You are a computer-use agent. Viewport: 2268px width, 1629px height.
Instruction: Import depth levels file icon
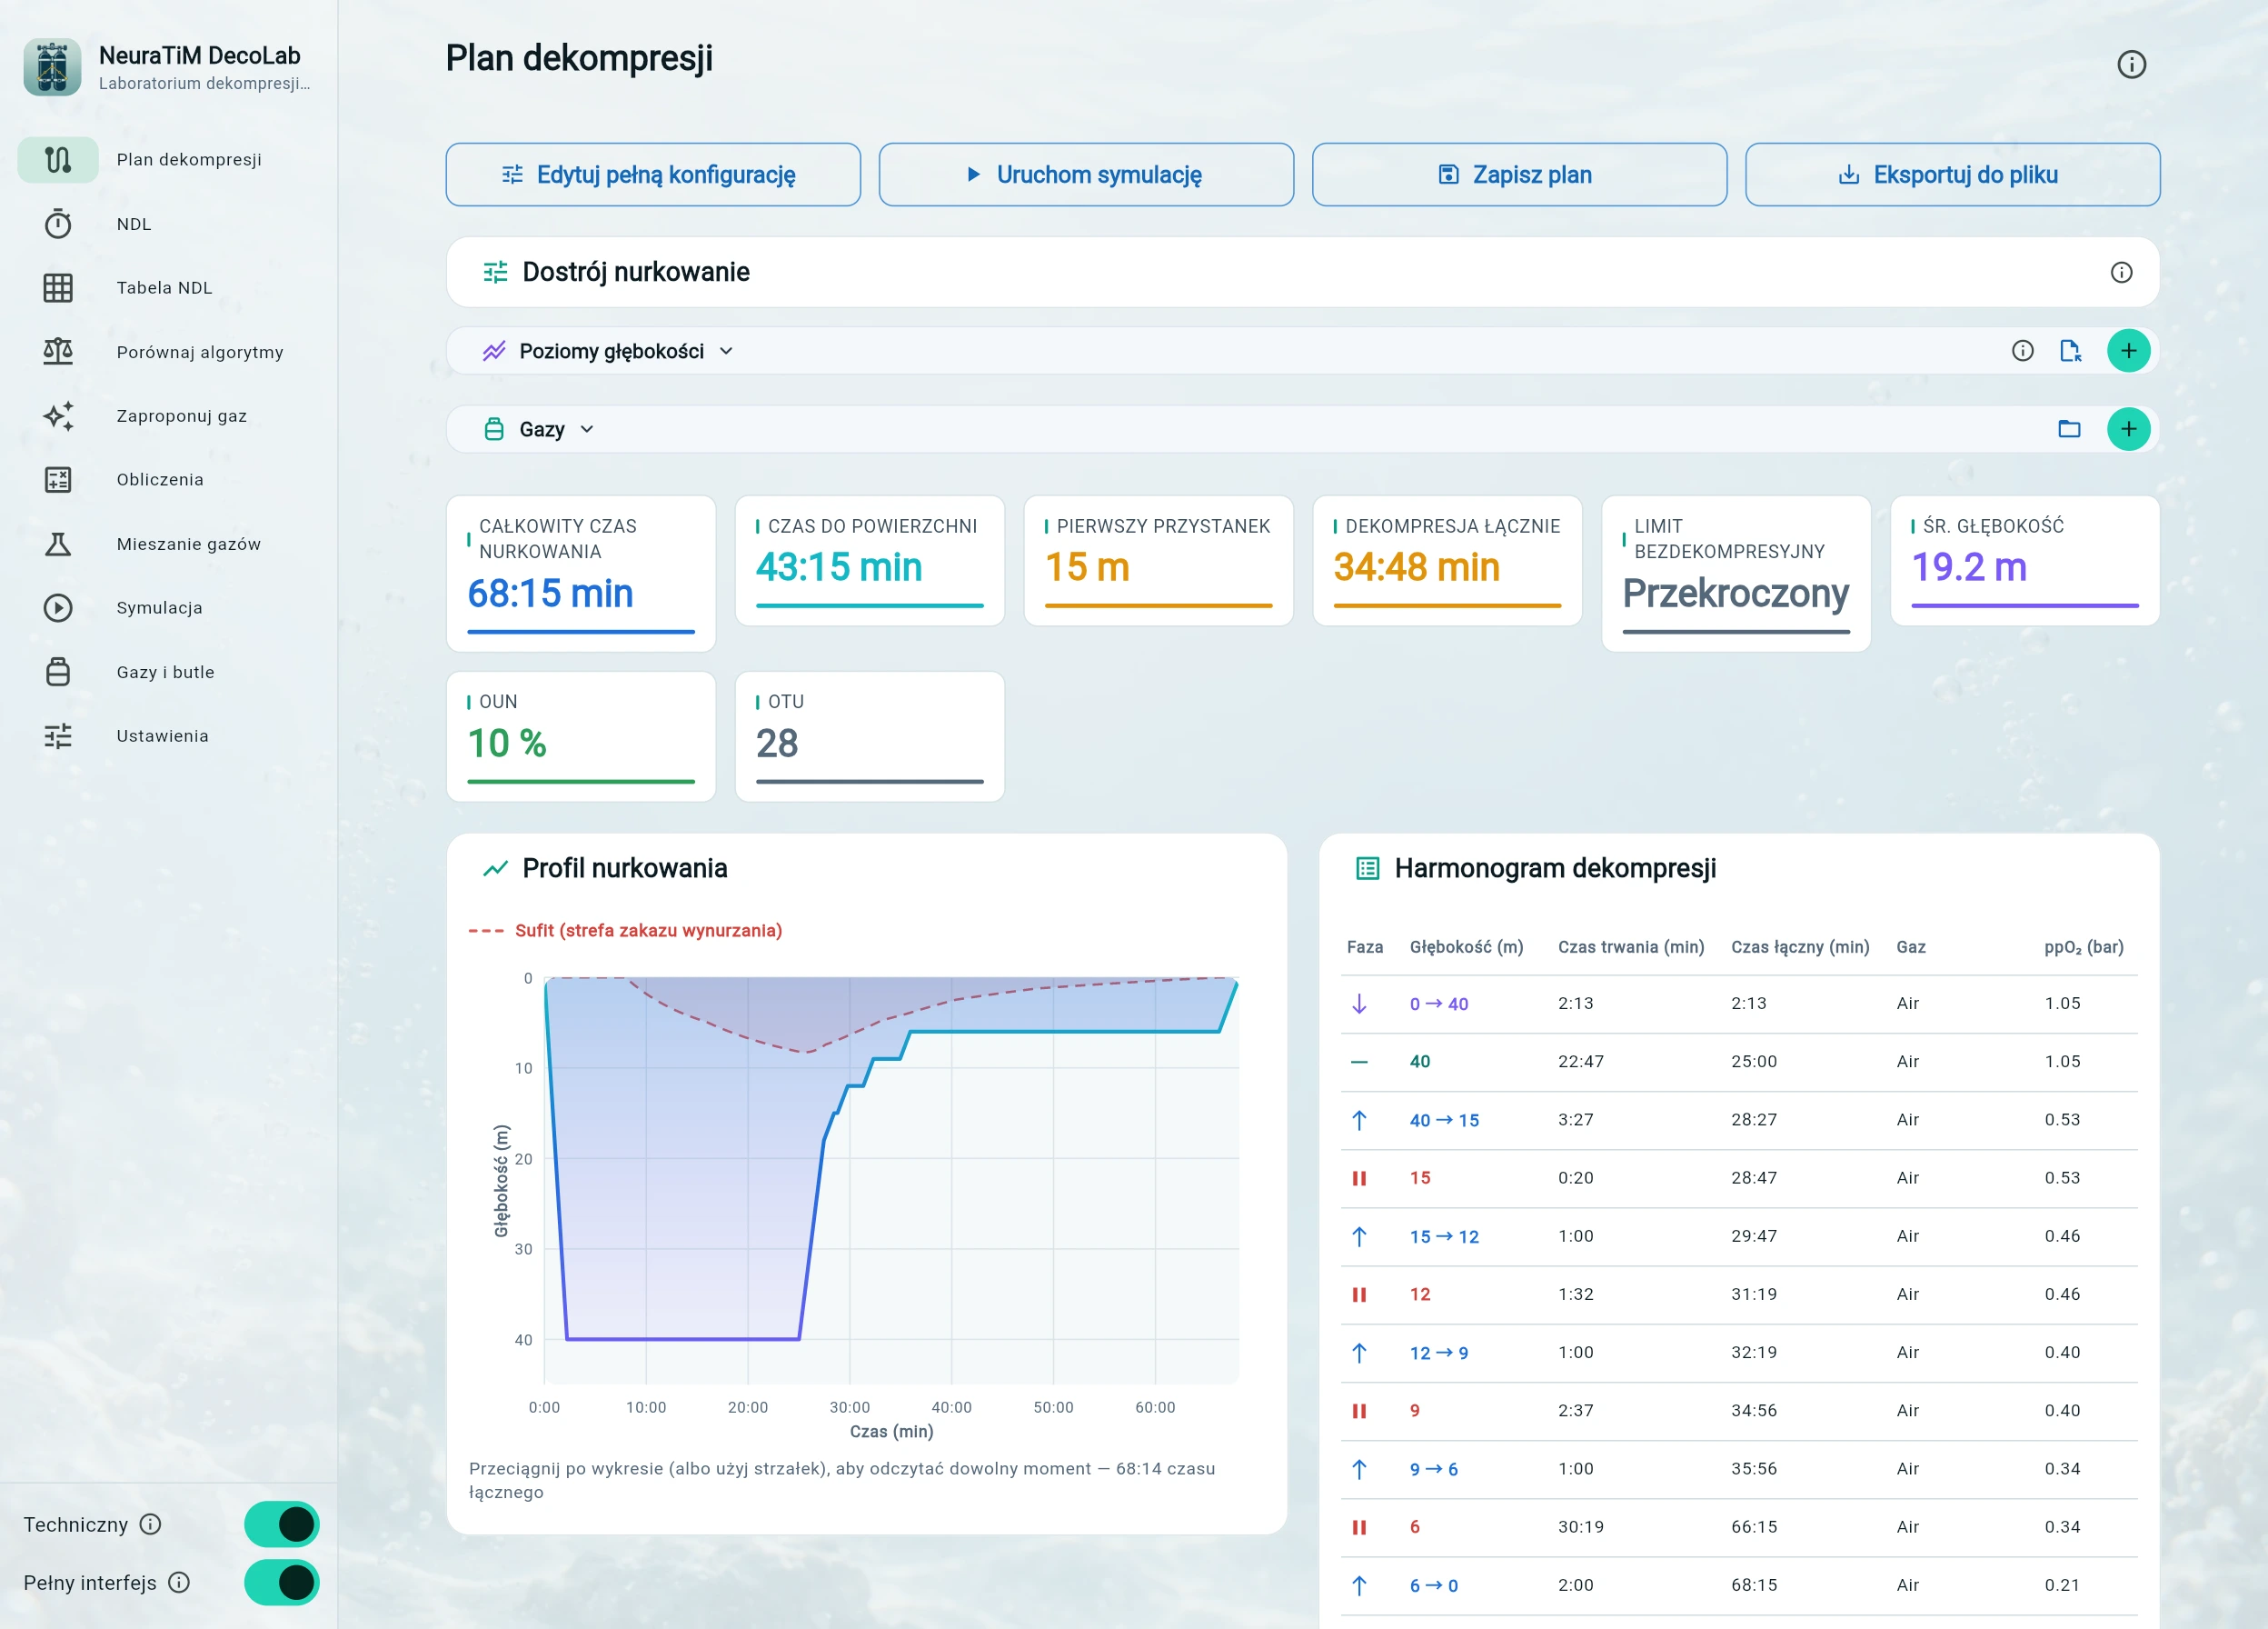point(2070,350)
